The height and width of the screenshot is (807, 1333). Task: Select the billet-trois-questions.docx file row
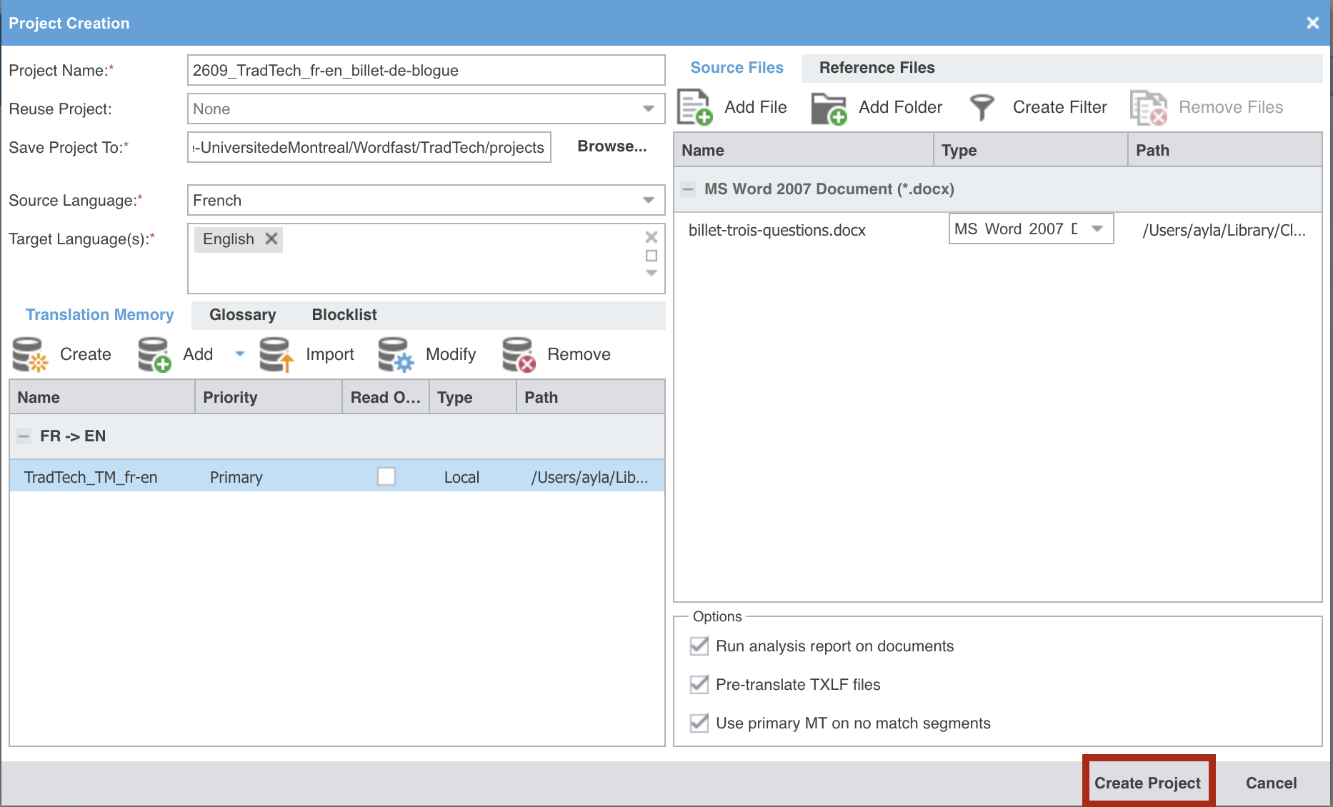(x=997, y=230)
